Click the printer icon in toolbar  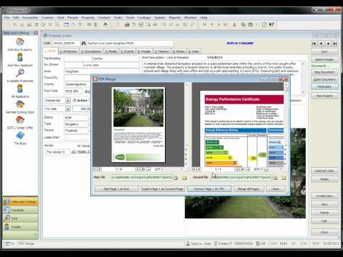point(127,24)
